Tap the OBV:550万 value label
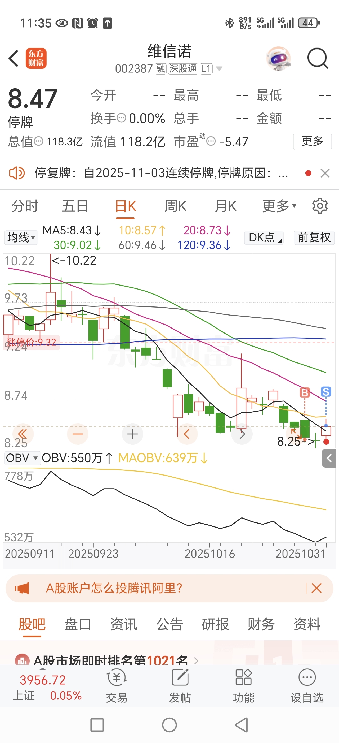 [x=77, y=458]
